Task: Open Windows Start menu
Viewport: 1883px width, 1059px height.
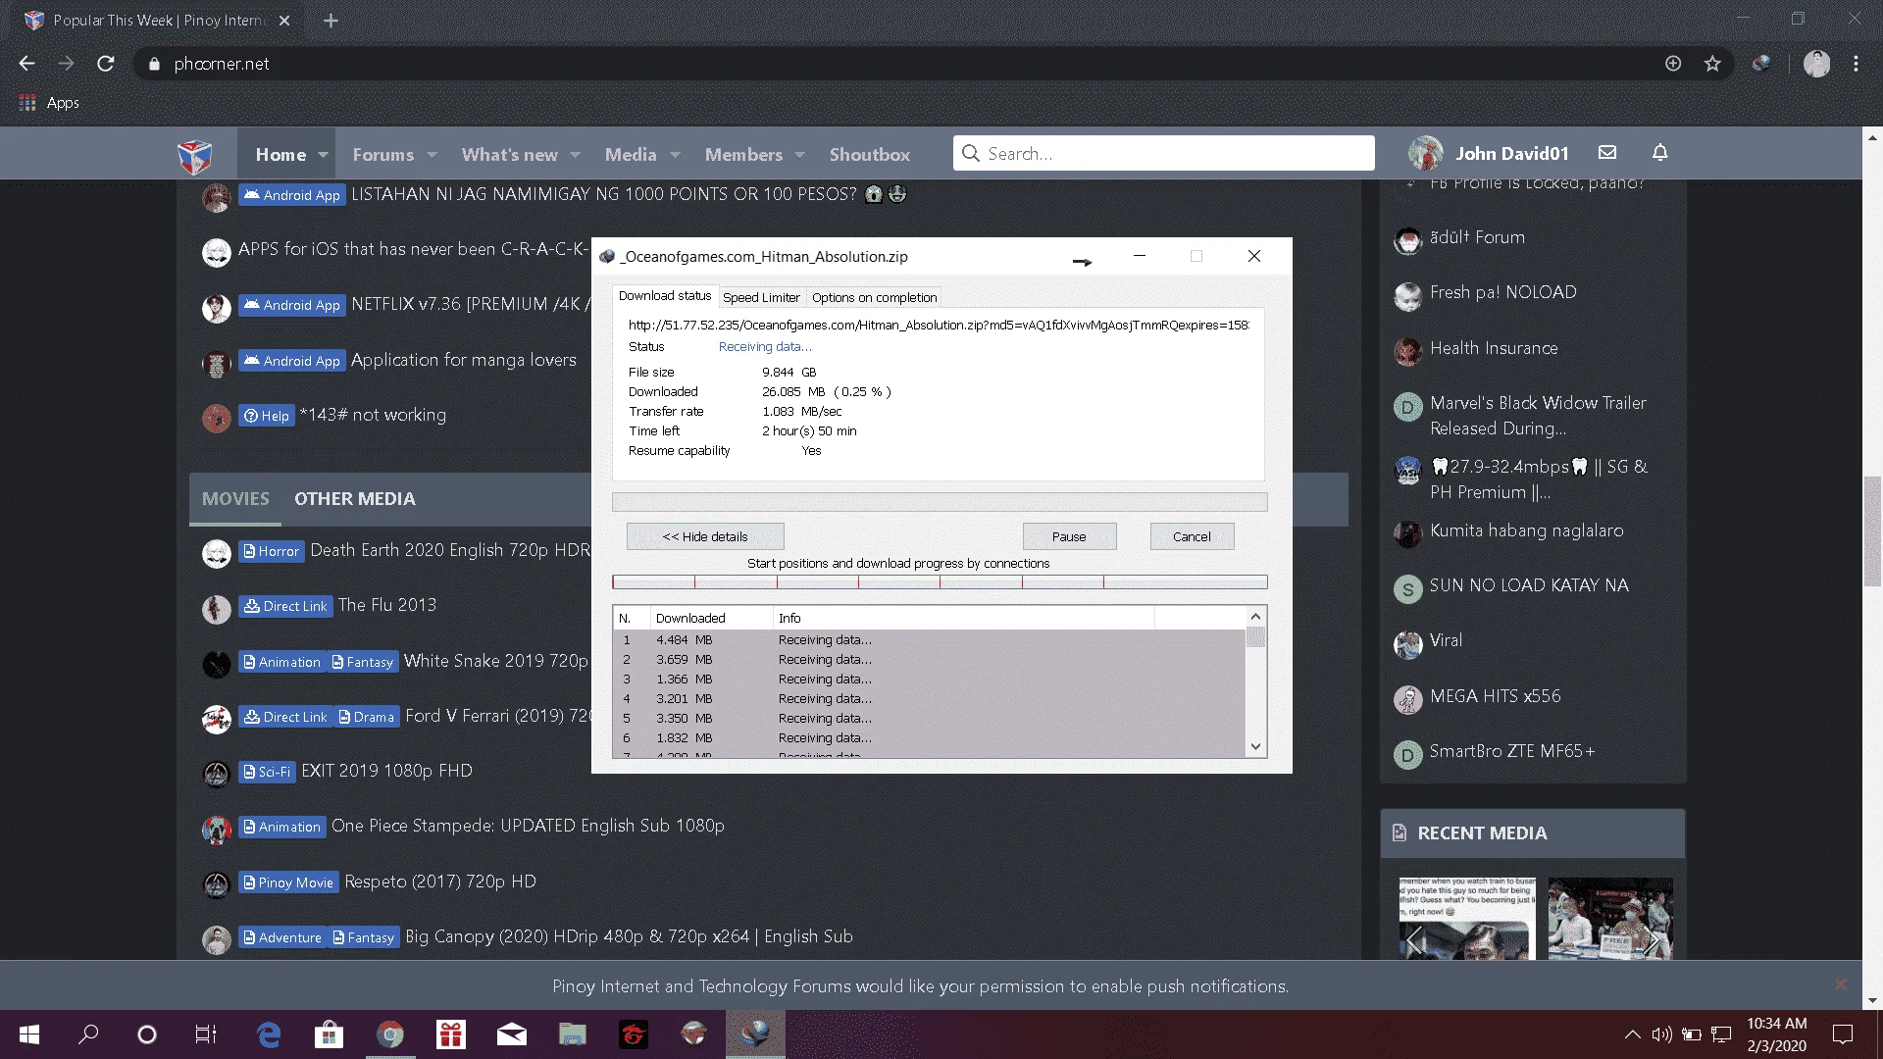Action: (29, 1034)
